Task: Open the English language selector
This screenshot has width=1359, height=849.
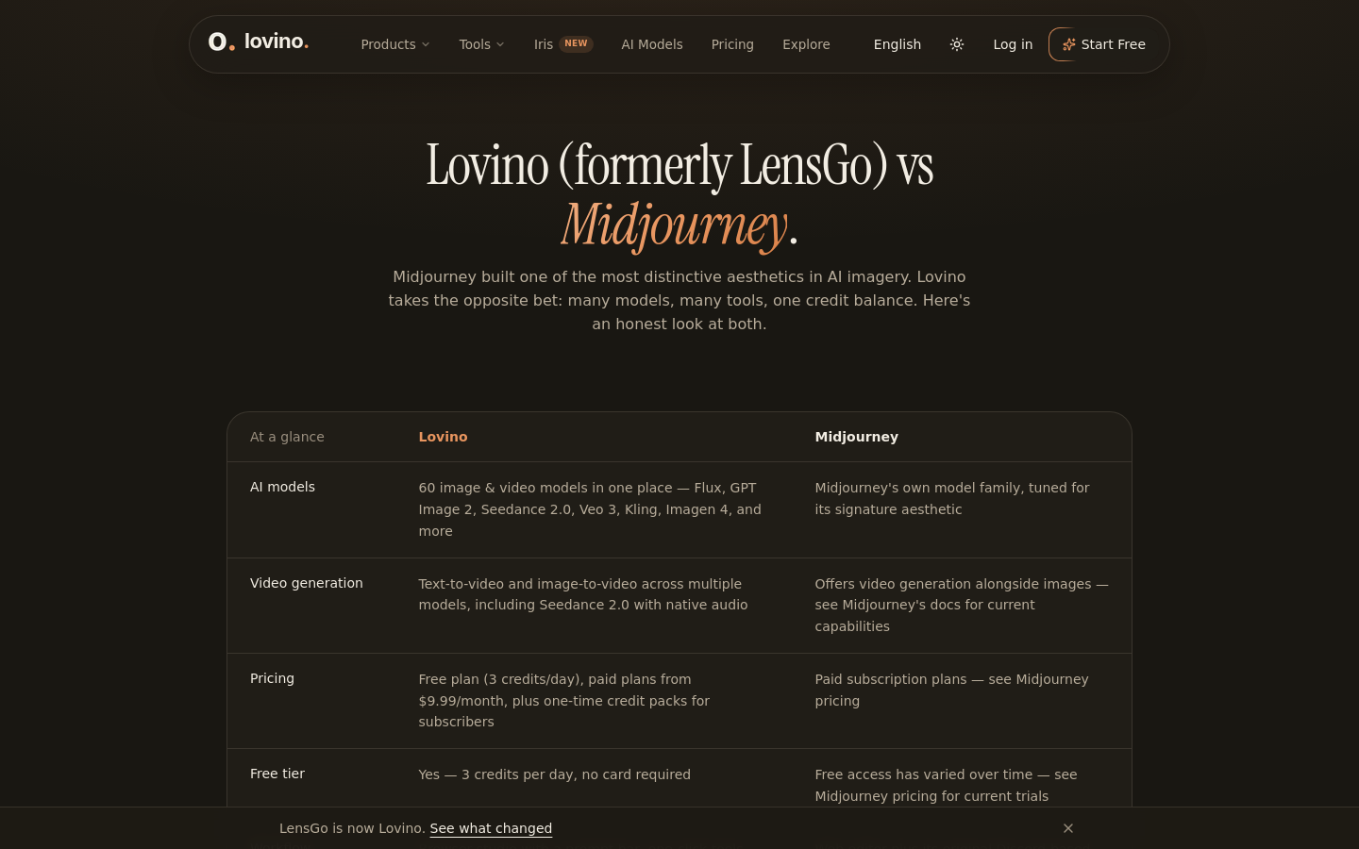Action: (x=898, y=44)
